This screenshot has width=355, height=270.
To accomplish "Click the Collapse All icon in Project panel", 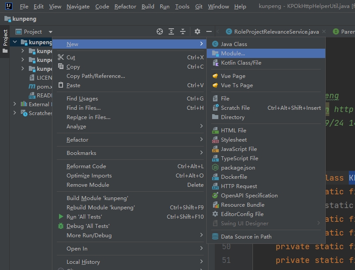I will pyautogui.click(x=183, y=31).
